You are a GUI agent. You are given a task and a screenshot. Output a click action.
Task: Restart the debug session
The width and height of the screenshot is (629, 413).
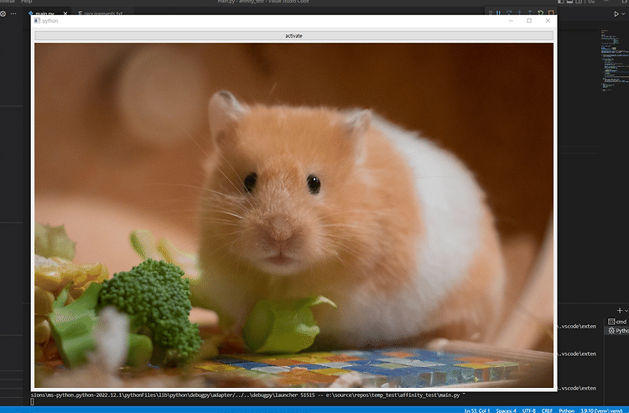pos(540,13)
